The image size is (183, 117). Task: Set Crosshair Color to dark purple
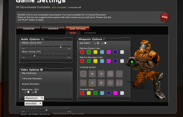coord(109,93)
